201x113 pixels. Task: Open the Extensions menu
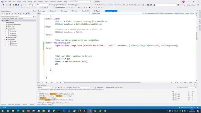pos(52,2)
